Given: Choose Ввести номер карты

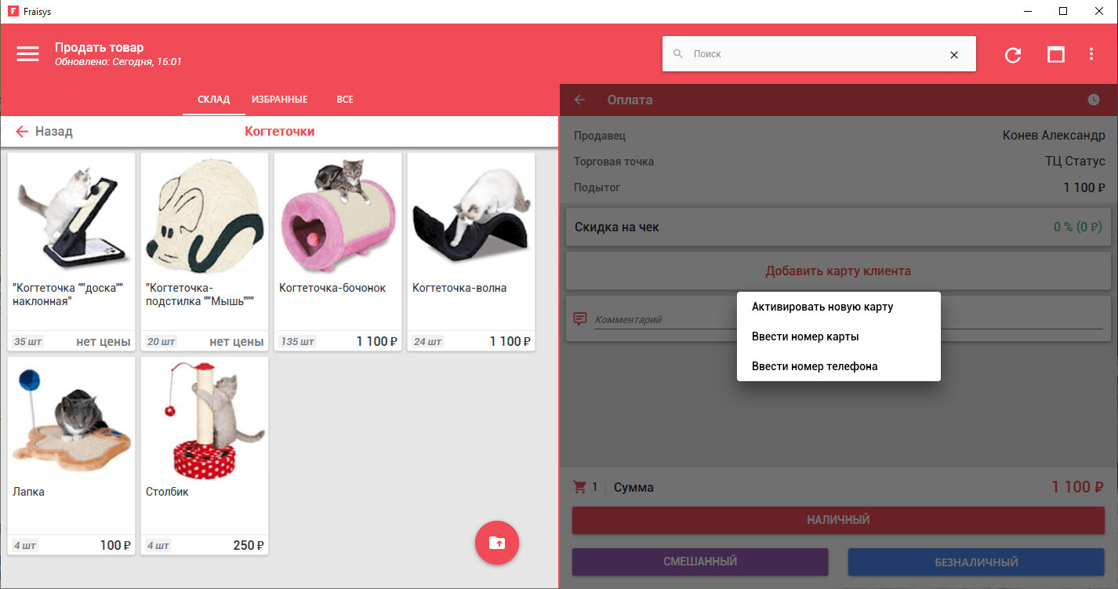Looking at the screenshot, I should [838, 336].
